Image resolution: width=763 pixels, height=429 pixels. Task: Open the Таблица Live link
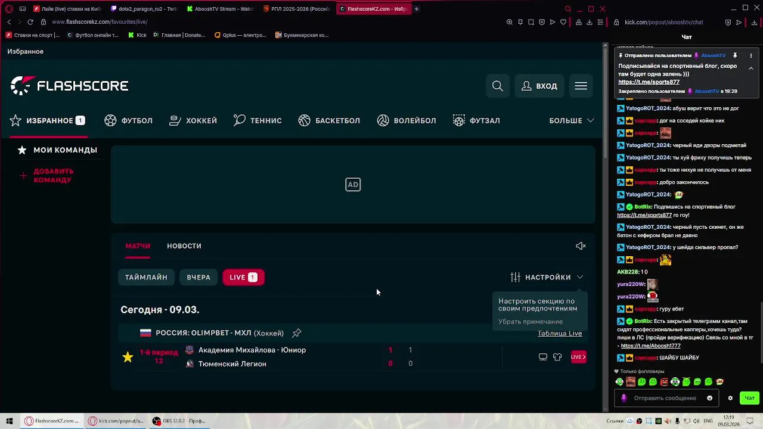pos(560,333)
